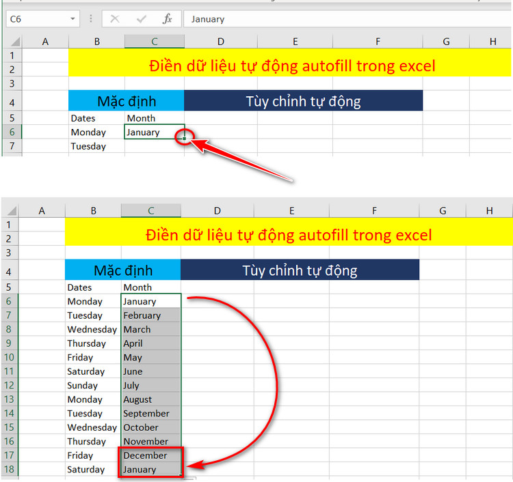This screenshot has width=513, height=482.
Task: Click the cell containing October
Action: click(x=151, y=427)
